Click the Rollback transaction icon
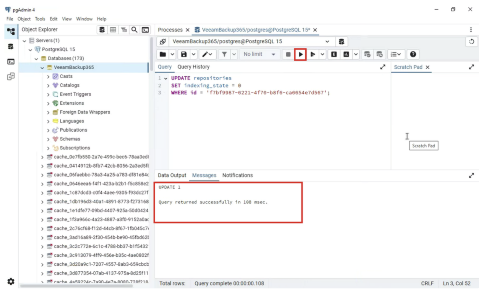 pyautogui.click(x=379, y=54)
